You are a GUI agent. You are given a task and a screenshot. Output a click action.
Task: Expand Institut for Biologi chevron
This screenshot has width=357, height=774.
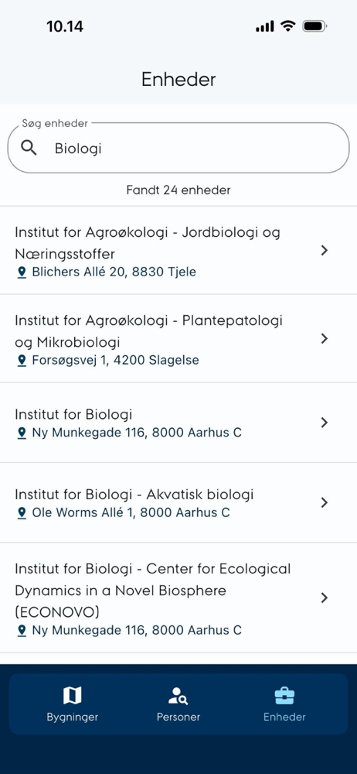tap(324, 423)
